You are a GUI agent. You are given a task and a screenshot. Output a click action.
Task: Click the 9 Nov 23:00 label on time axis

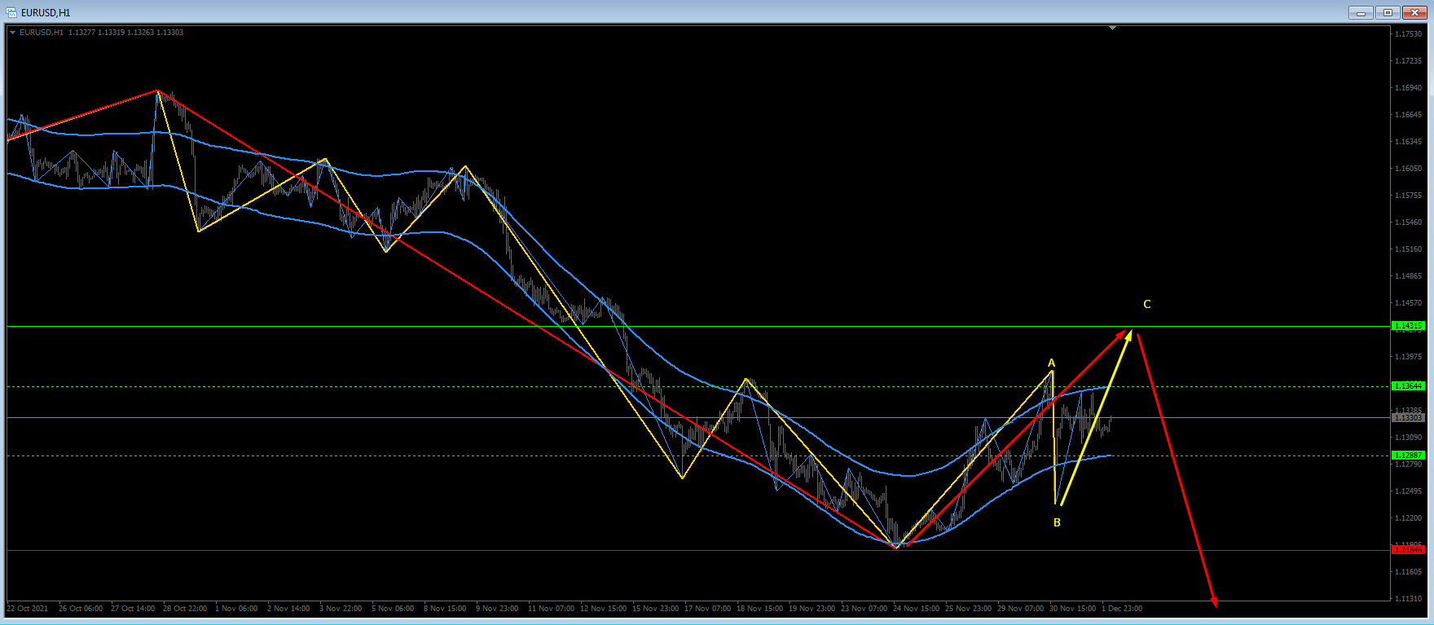pos(497,609)
